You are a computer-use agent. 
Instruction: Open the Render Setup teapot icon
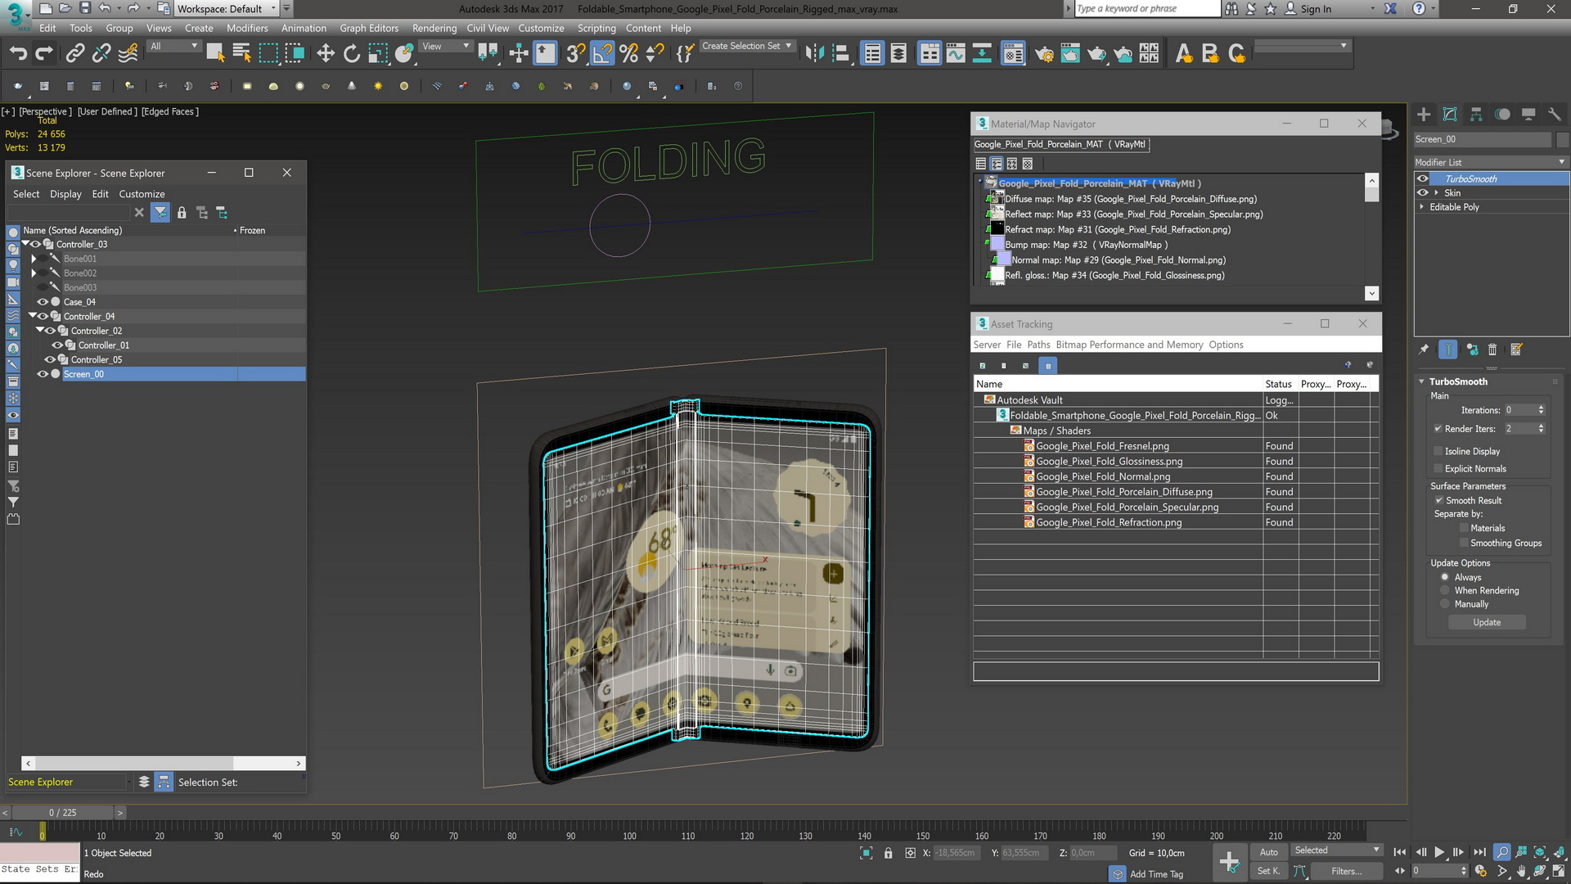click(x=1044, y=54)
